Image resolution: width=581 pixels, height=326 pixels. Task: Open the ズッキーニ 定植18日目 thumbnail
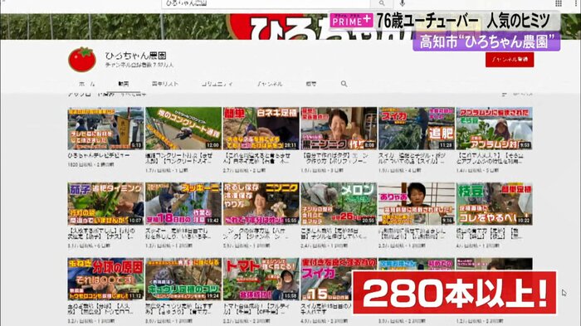coord(183,204)
